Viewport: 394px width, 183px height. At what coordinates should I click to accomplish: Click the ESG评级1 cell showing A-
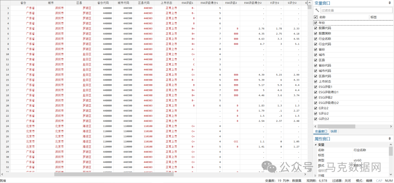click(x=188, y=49)
